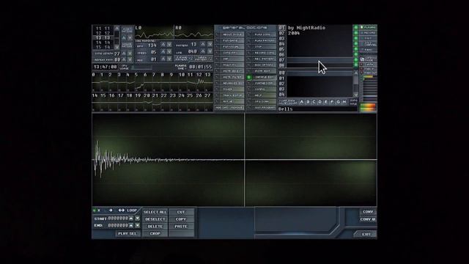The width and height of the screenshot is (469, 264).
Task: Select pattern order row 13 13
Action: coord(103,37)
